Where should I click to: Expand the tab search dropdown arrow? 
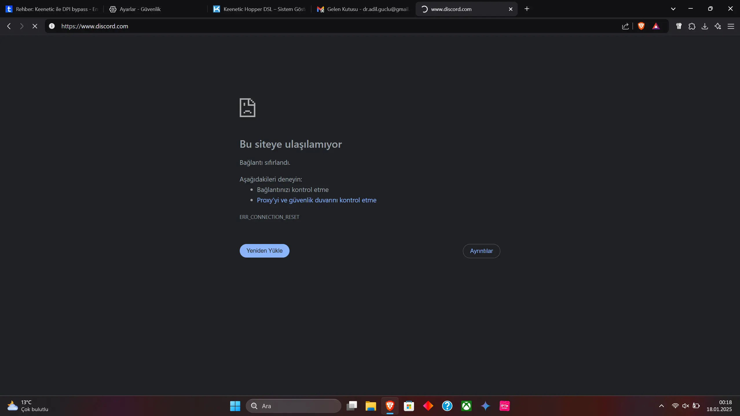point(673,9)
